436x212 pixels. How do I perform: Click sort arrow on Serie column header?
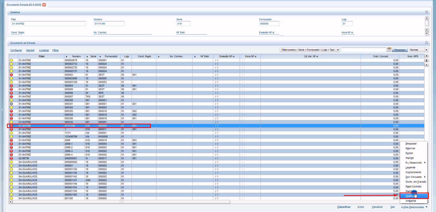click(x=87, y=56)
